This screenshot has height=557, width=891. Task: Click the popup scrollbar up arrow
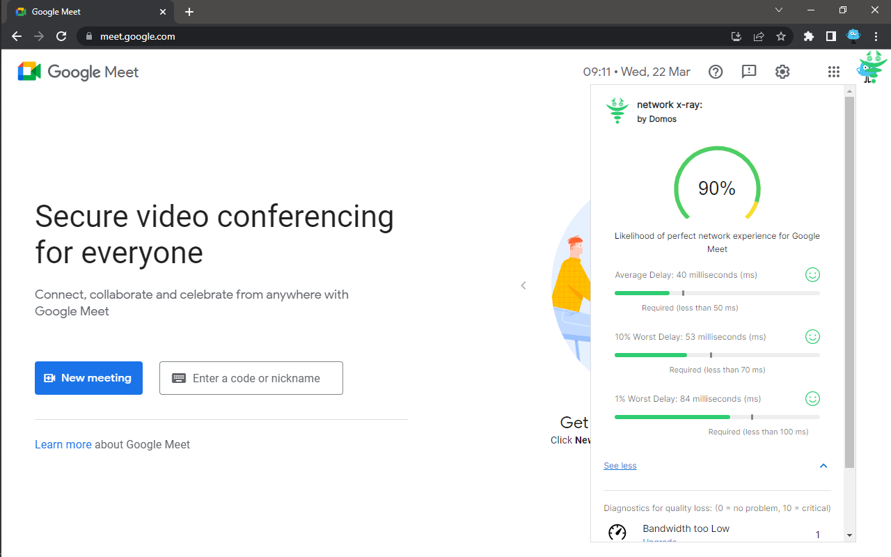849,91
